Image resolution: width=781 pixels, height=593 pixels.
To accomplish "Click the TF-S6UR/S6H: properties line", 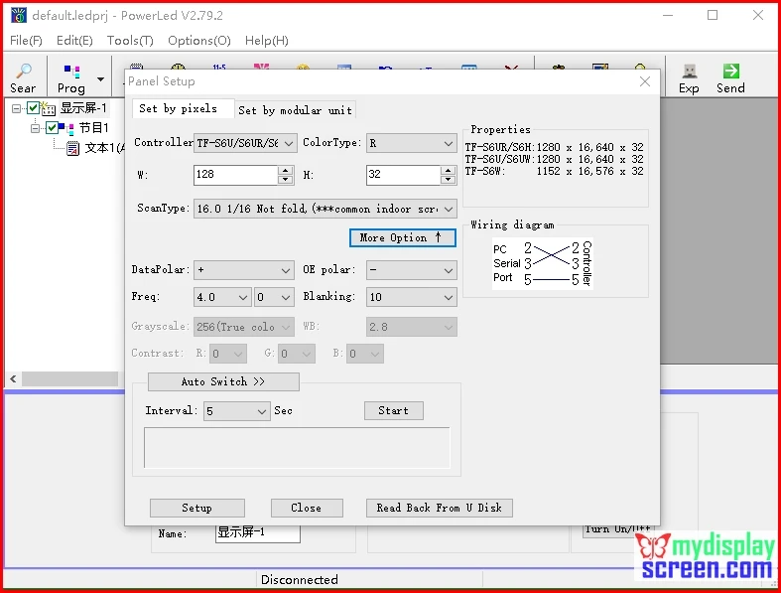I will [554, 148].
